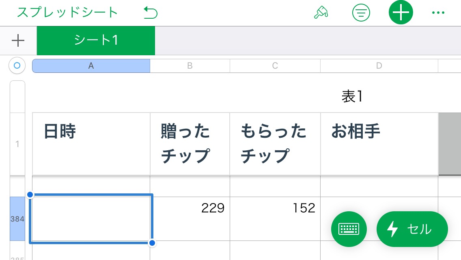The height and width of the screenshot is (260, 461).
Task: Tap the green insert plus button
Action: pyautogui.click(x=401, y=13)
